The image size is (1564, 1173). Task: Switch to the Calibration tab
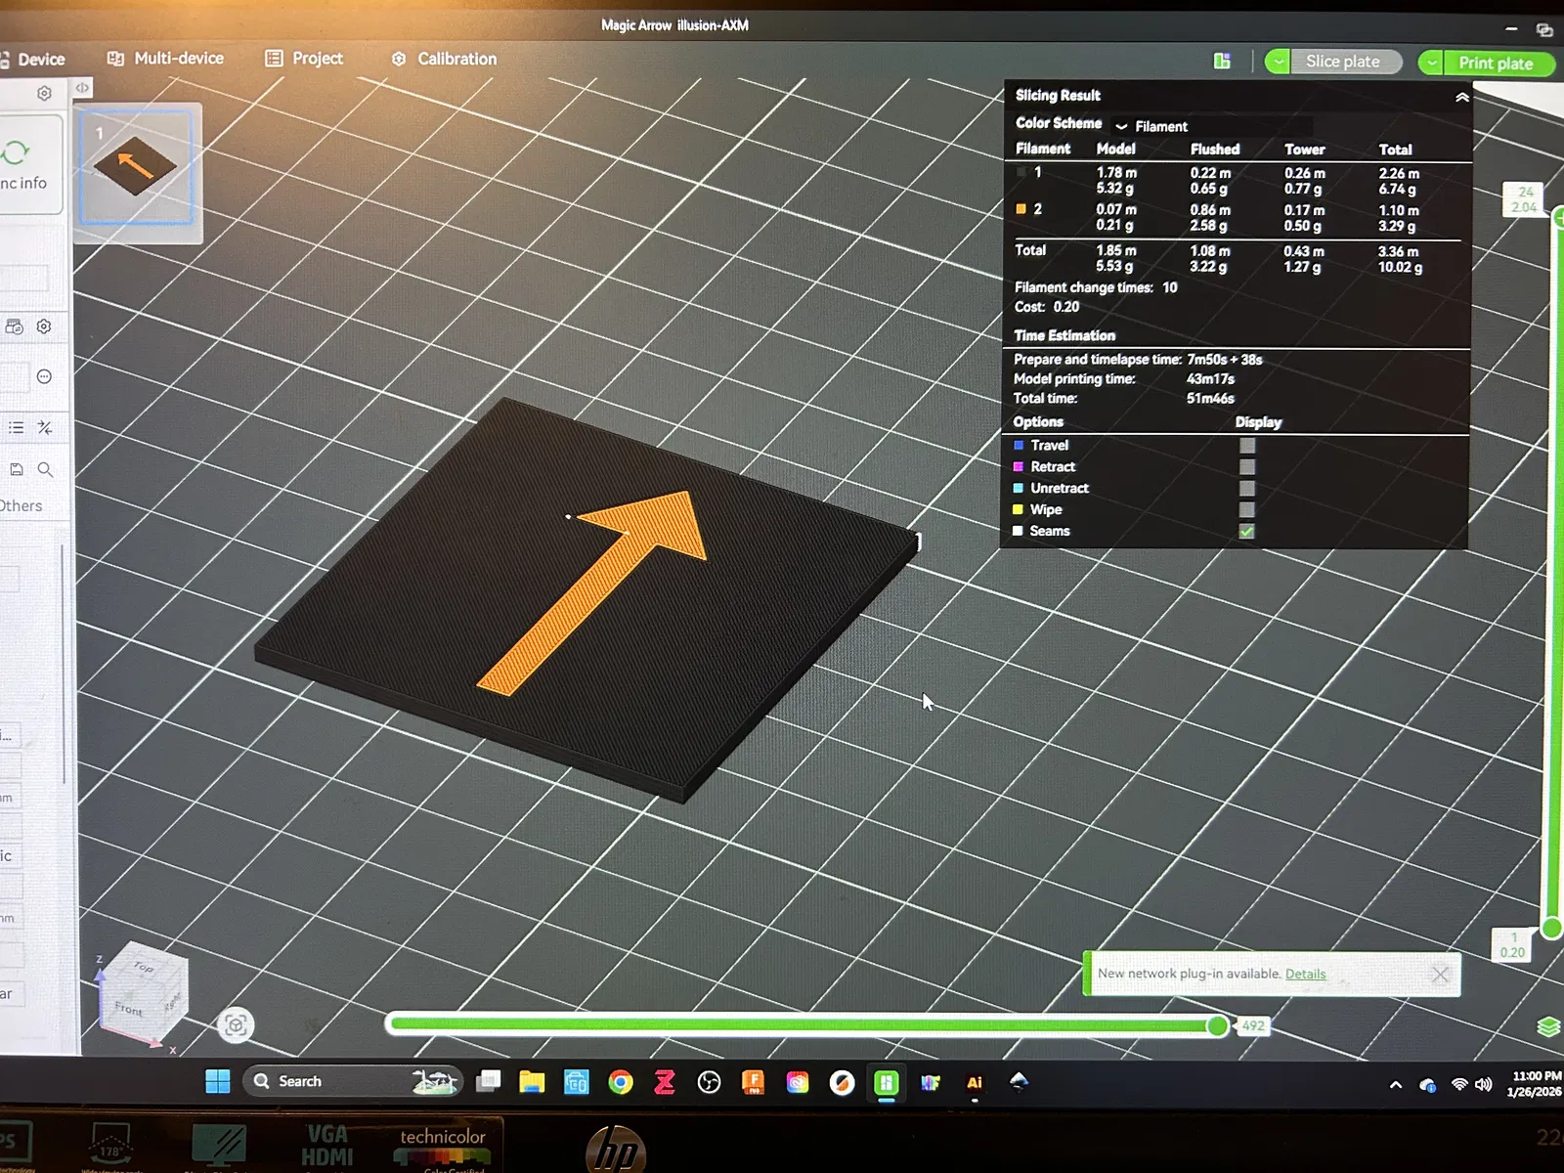point(445,59)
